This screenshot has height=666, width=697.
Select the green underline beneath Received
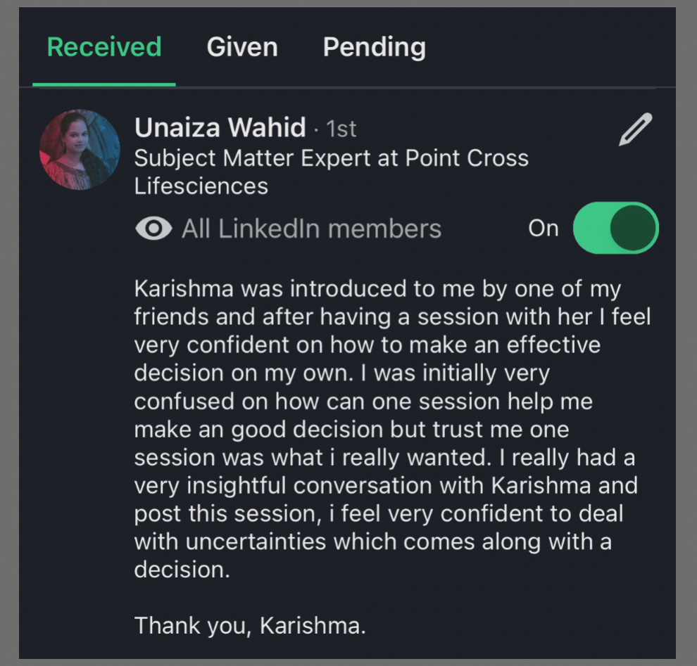point(104,84)
